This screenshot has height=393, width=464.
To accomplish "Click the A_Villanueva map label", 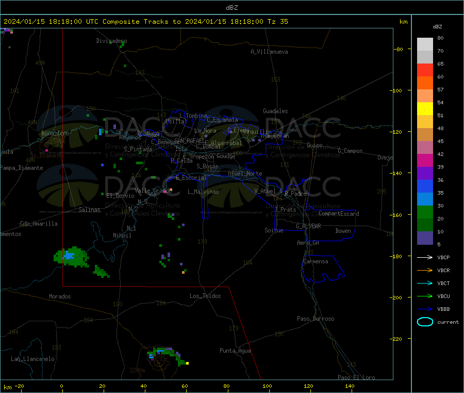I will click(269, 52).
